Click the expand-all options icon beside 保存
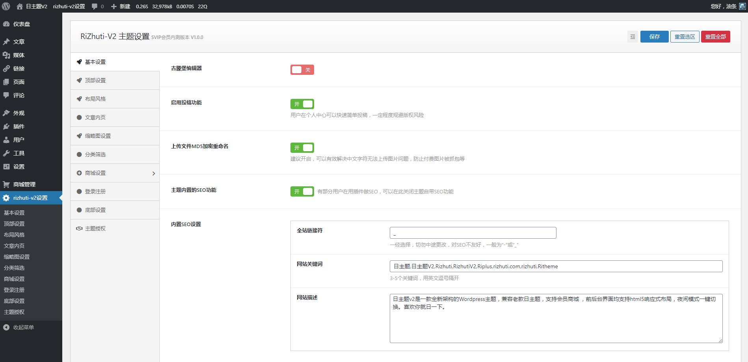The height and width of the screenshot is (362, 748). point(633,37)
